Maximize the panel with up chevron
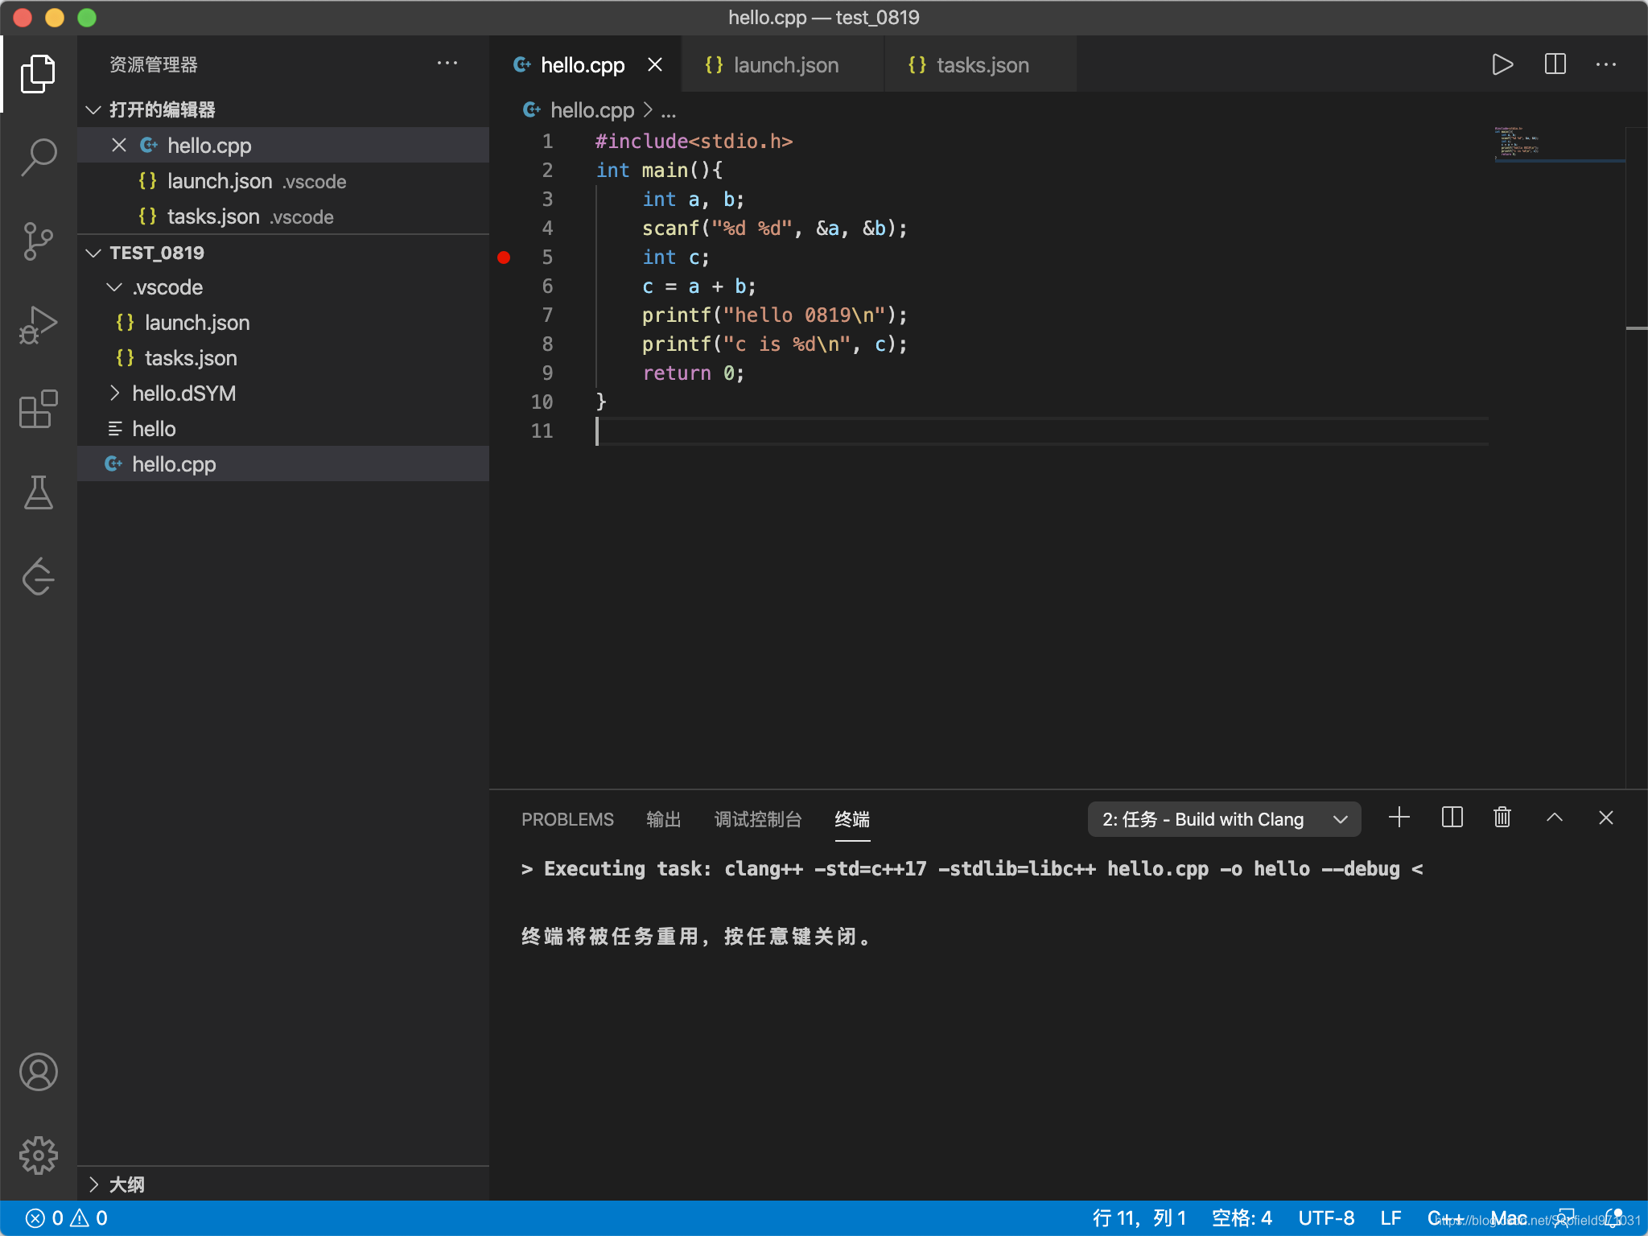Screen dimensions: 1648x1236 1555,818
